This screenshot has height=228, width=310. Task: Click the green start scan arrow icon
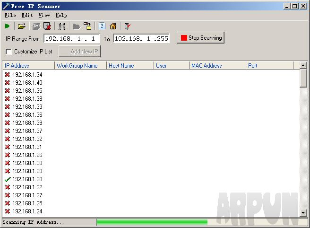7,26
